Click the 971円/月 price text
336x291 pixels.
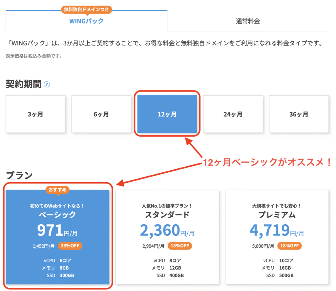point(57,230)
